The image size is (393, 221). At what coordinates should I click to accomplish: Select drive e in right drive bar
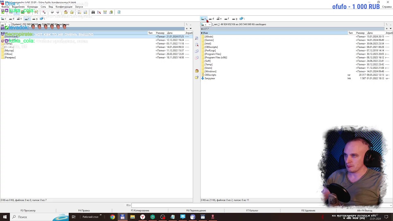coord(219,19)
